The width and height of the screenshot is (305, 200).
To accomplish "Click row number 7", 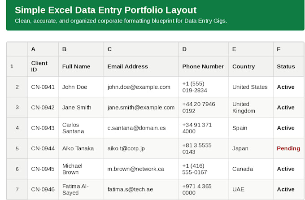I will [17, 189].
